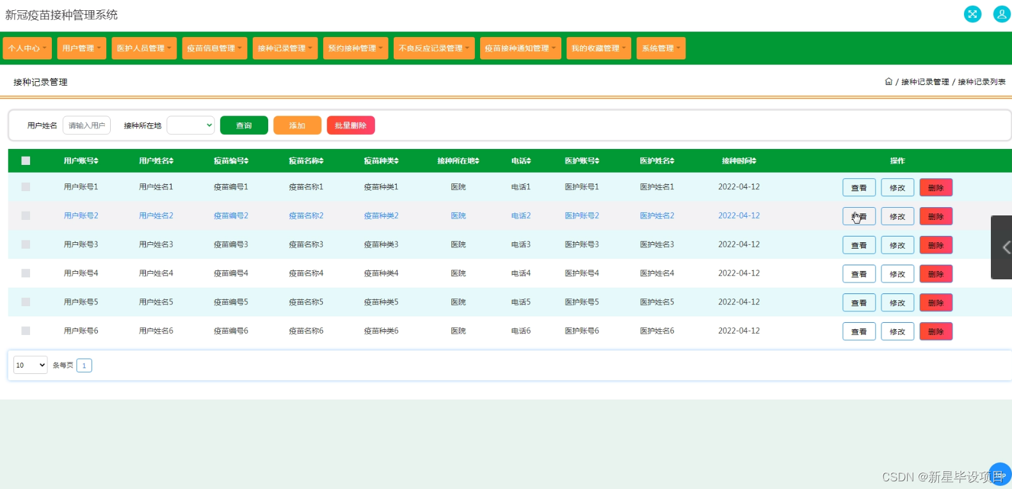The image size is (1012, 489).
Task: Click 删除 for 用户账号2 row
Action: (x=936, y=216)
